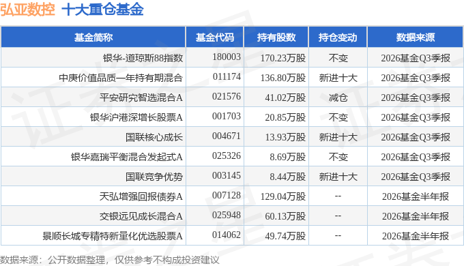Click the 减仓 change cell
The height and width of the screenshot is (266, 464).
[338, 98]
